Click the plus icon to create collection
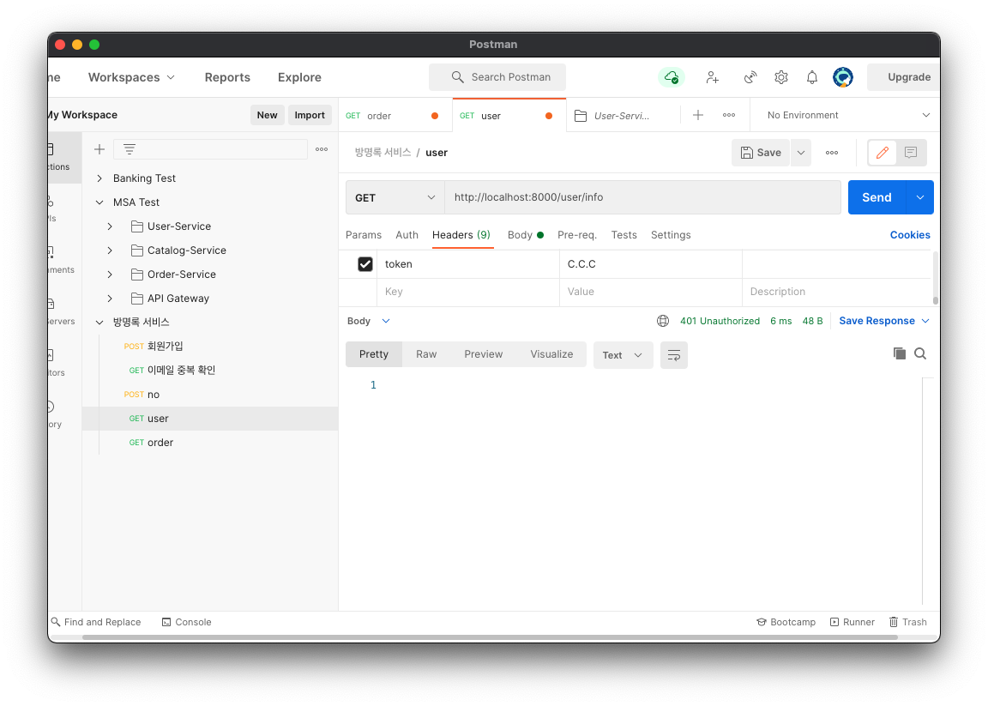 [x=99, y=149]
